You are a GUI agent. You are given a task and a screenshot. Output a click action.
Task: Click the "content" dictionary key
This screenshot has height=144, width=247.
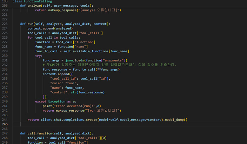(60, 92)
